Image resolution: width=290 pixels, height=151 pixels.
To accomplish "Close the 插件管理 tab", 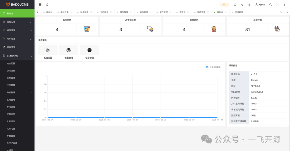I will 150,12.
